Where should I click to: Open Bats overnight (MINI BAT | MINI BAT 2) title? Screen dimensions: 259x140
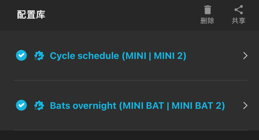coord(137,105)
